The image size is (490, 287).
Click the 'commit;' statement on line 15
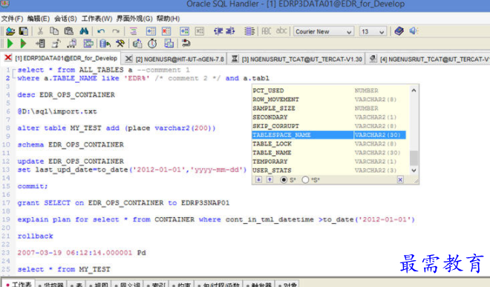tap(33, 187)
